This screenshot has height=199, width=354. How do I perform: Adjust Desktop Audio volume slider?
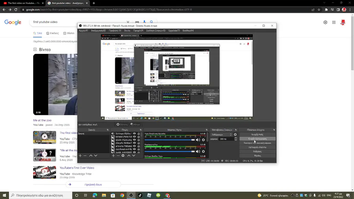click(170, 140)
